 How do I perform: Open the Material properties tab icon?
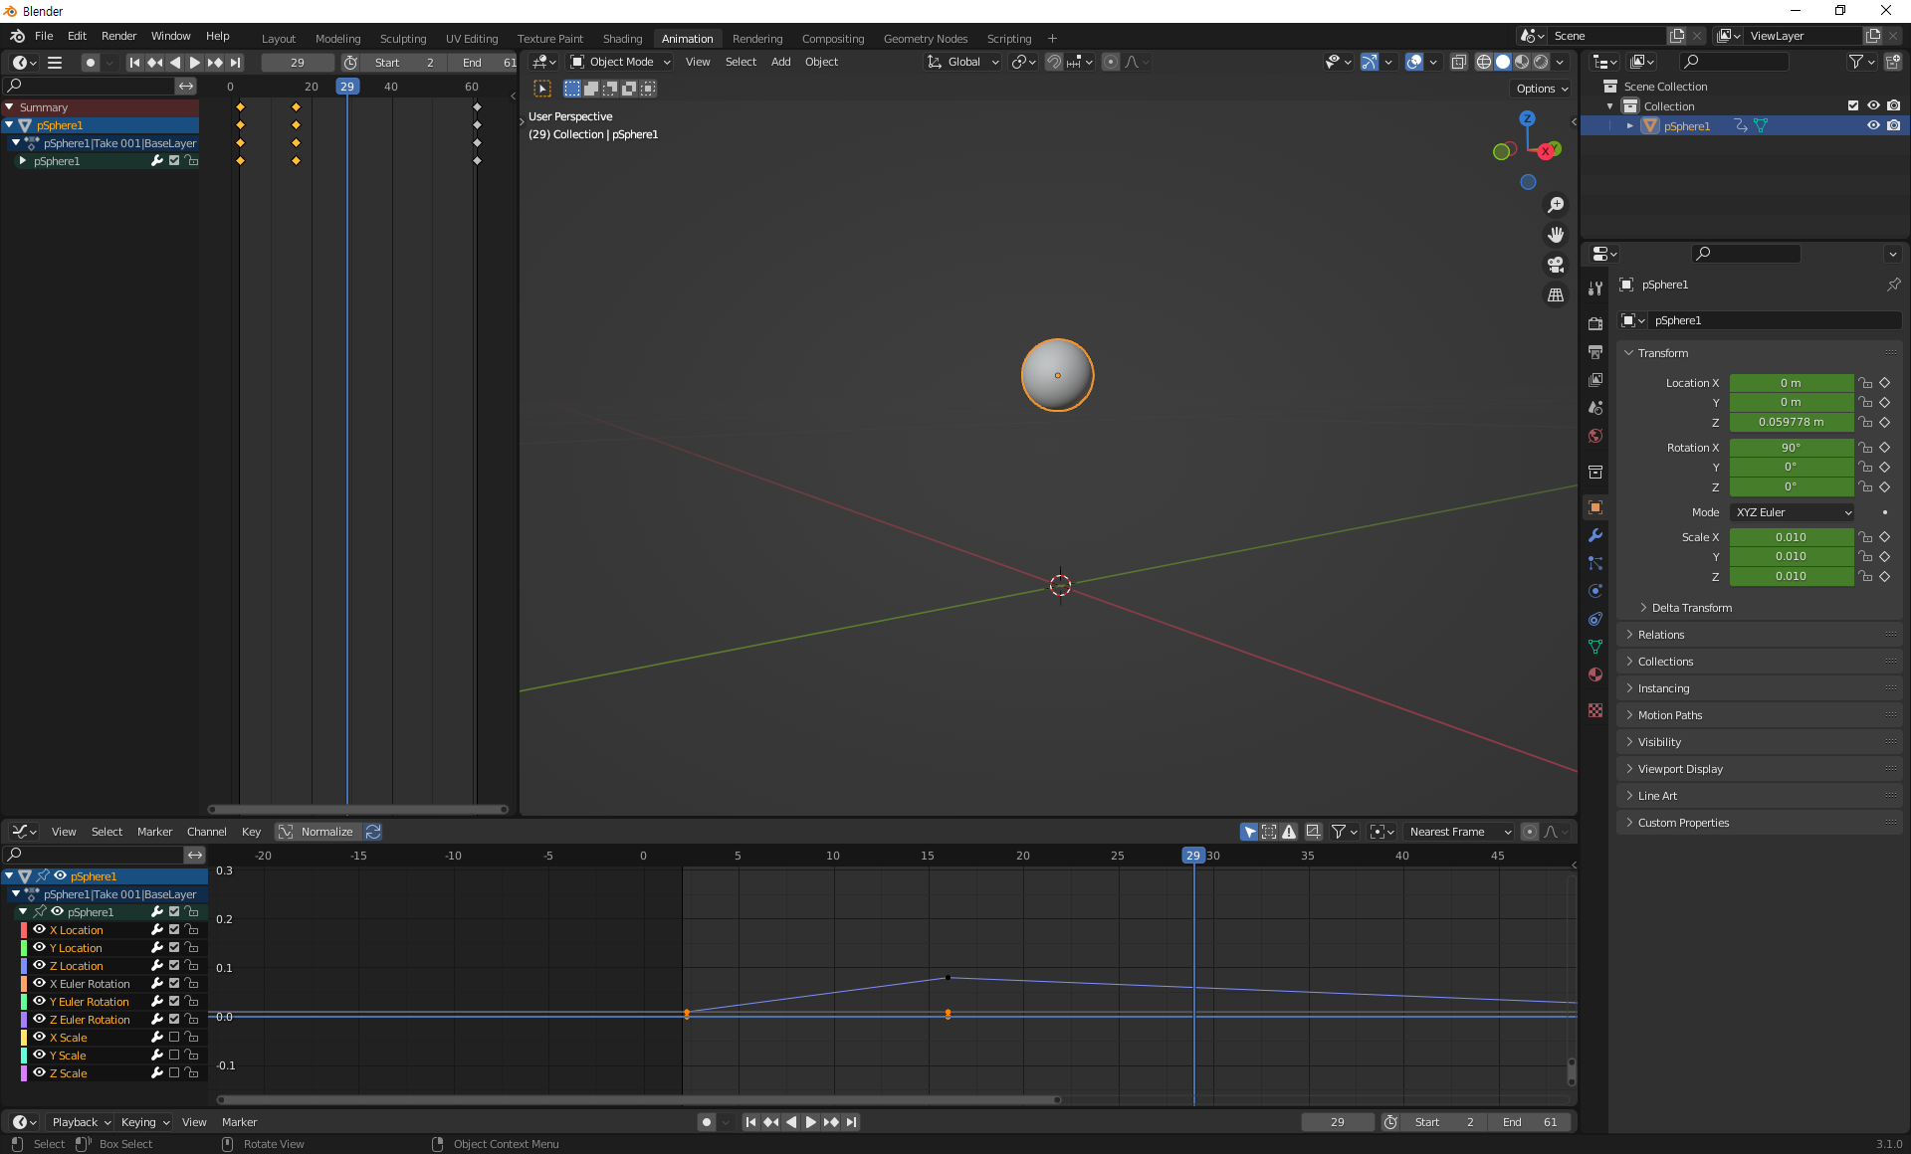point(1595,674)
